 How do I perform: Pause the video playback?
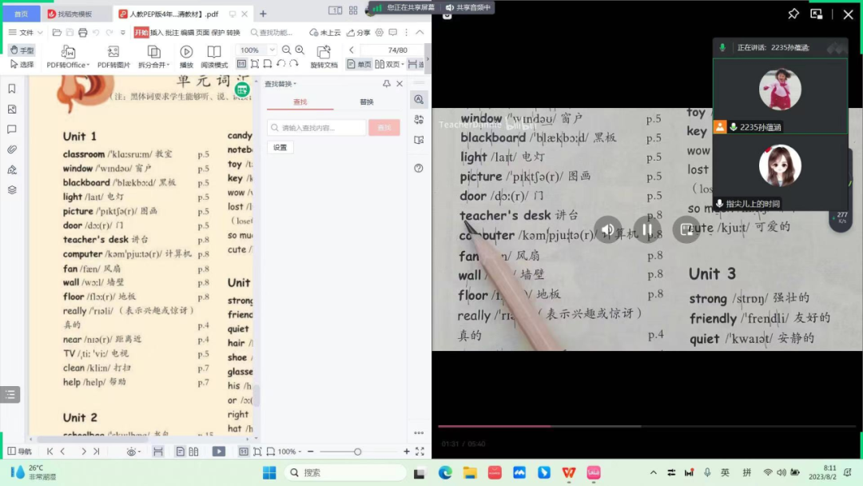(x=646, y=230)
